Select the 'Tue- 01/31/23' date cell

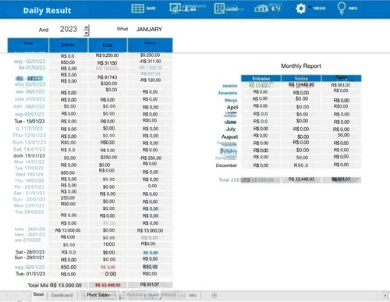point(30,274)
